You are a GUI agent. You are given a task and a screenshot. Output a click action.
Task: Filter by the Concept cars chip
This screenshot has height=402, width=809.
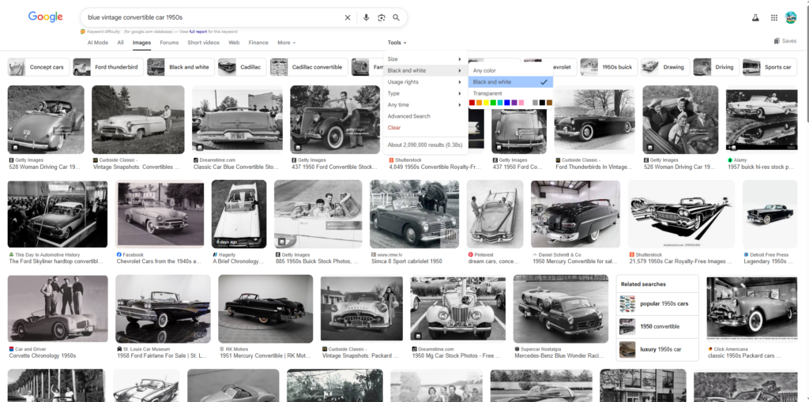coord(38,67)
